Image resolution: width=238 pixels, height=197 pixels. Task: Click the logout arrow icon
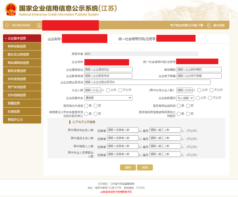(x=209, y=25)
